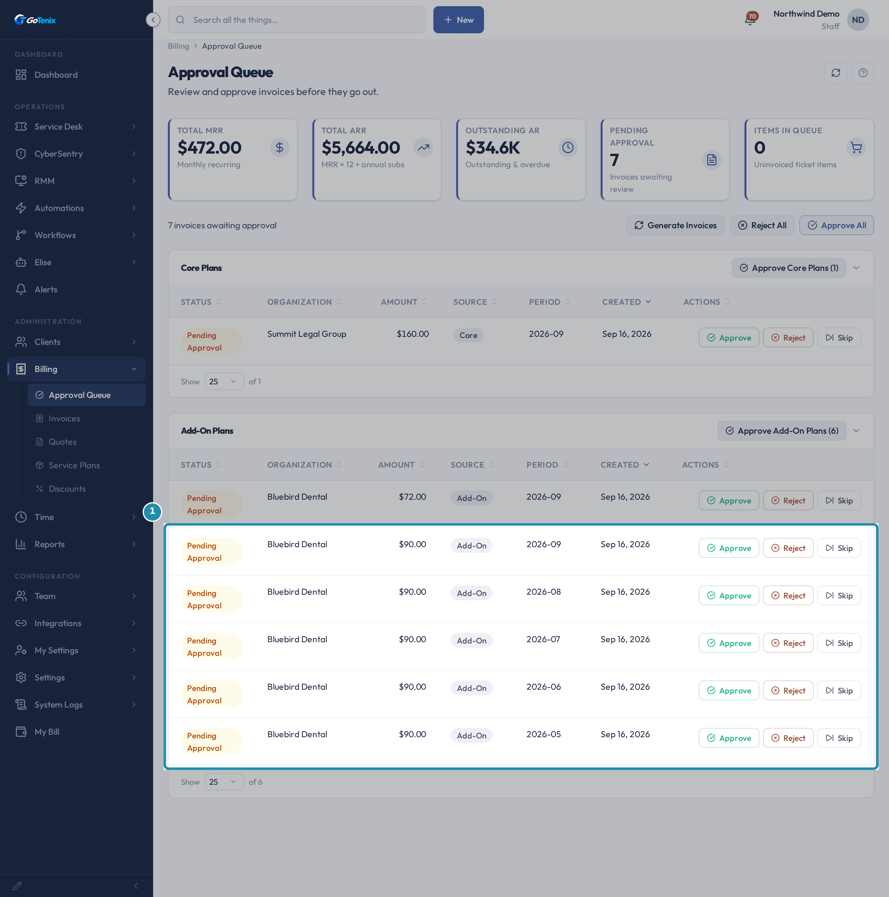This screenshot has height=897, width=889.
Task: Click Approve Add-On Plans (6)
Action: click(781, 431)
